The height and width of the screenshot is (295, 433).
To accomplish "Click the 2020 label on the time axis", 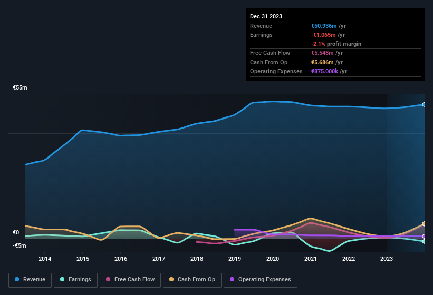I will pyautogui.click(x=273, y=259).
